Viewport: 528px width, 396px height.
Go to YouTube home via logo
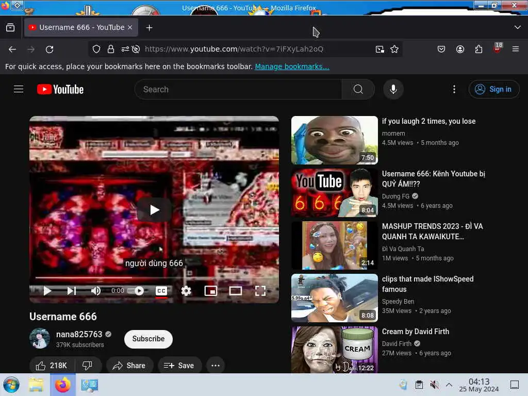click(60, 89)
